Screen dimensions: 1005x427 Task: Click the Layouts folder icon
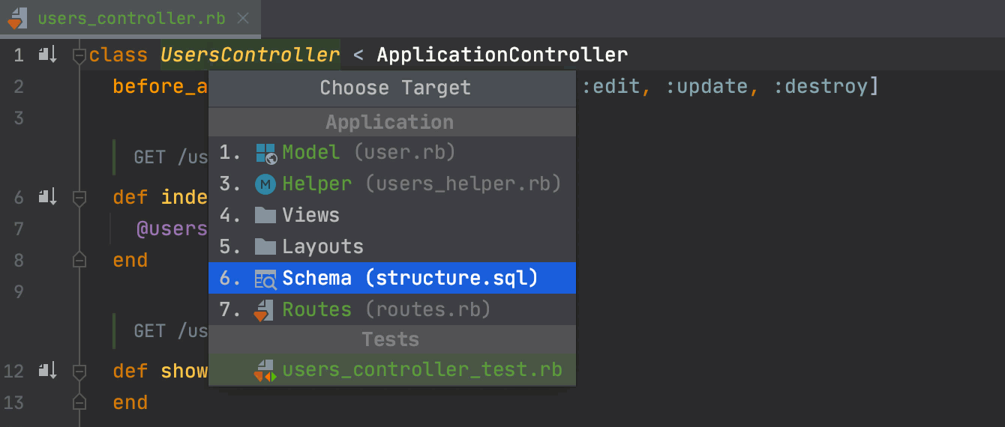265,247
